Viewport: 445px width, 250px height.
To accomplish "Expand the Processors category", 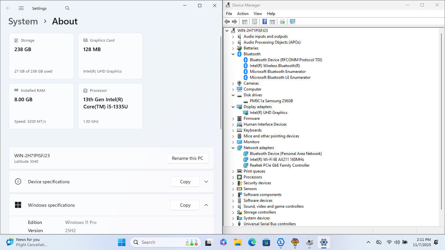I will (x=233, y=177).
